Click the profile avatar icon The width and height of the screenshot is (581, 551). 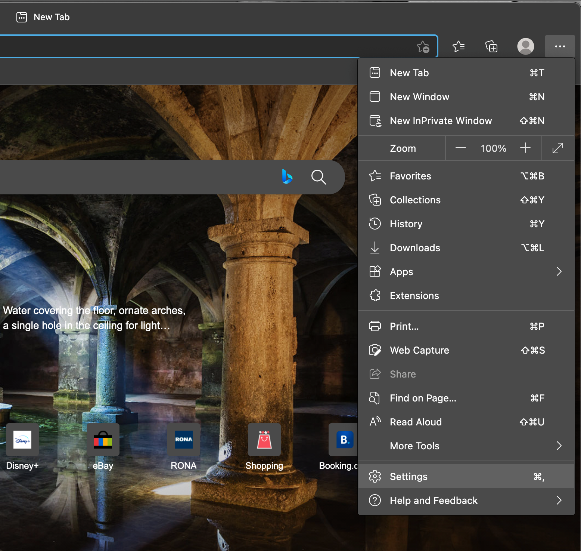tap(525, 47)
